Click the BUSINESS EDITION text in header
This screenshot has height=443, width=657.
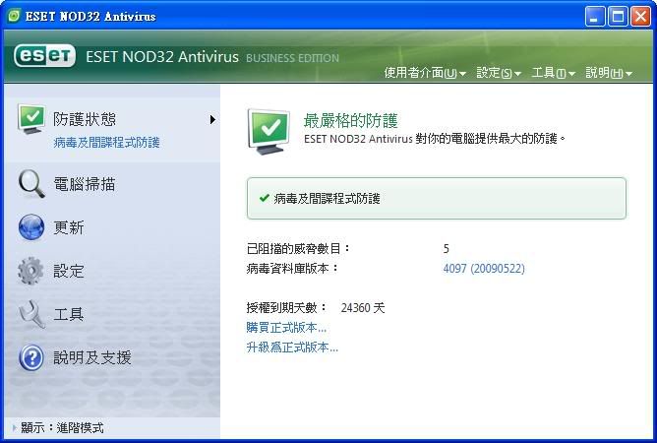292,58
